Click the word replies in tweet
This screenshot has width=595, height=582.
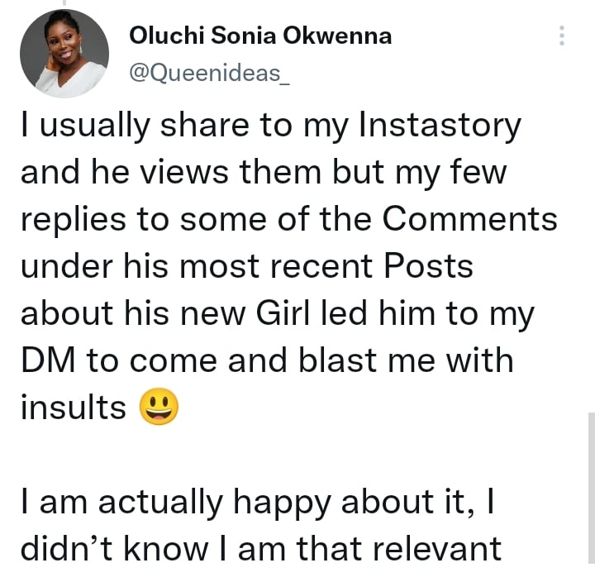coord(73,221)
